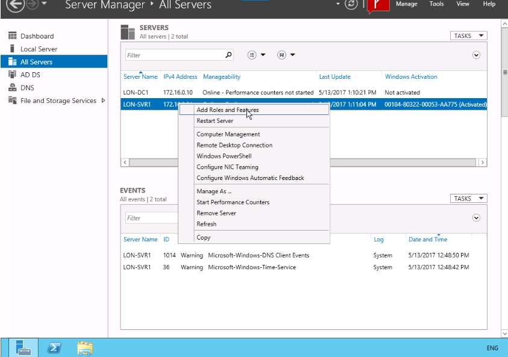This screenshot has height=357, width=508.
Task: Select Add Roles and Features
Action: click(x=227, y=110)
